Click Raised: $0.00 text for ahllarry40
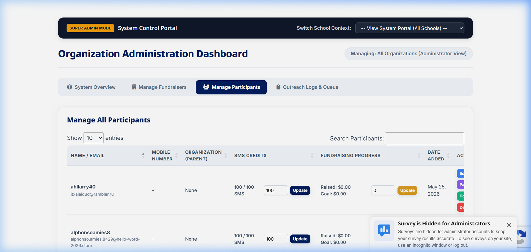This screenshot has width=531, height=252. 336,187
